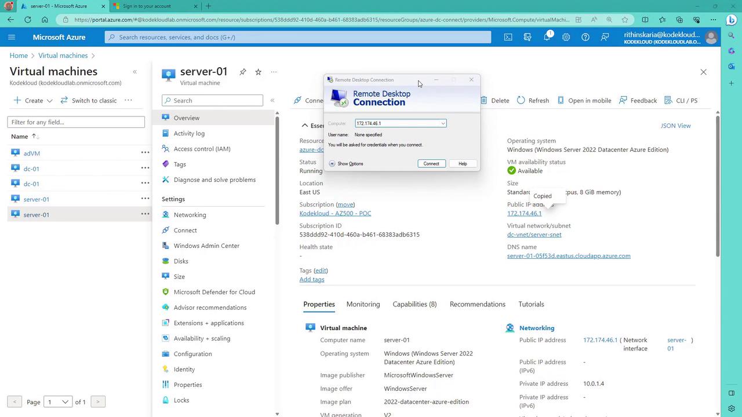Open the Create dropdown in Virtual machines
The image size is (742, 417).
[x=33, y=100]
